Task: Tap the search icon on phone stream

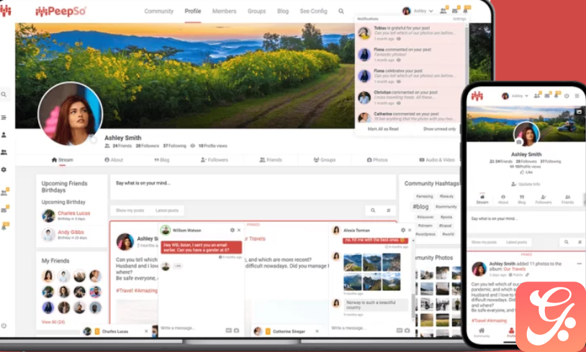Action: tap(566, 242)
